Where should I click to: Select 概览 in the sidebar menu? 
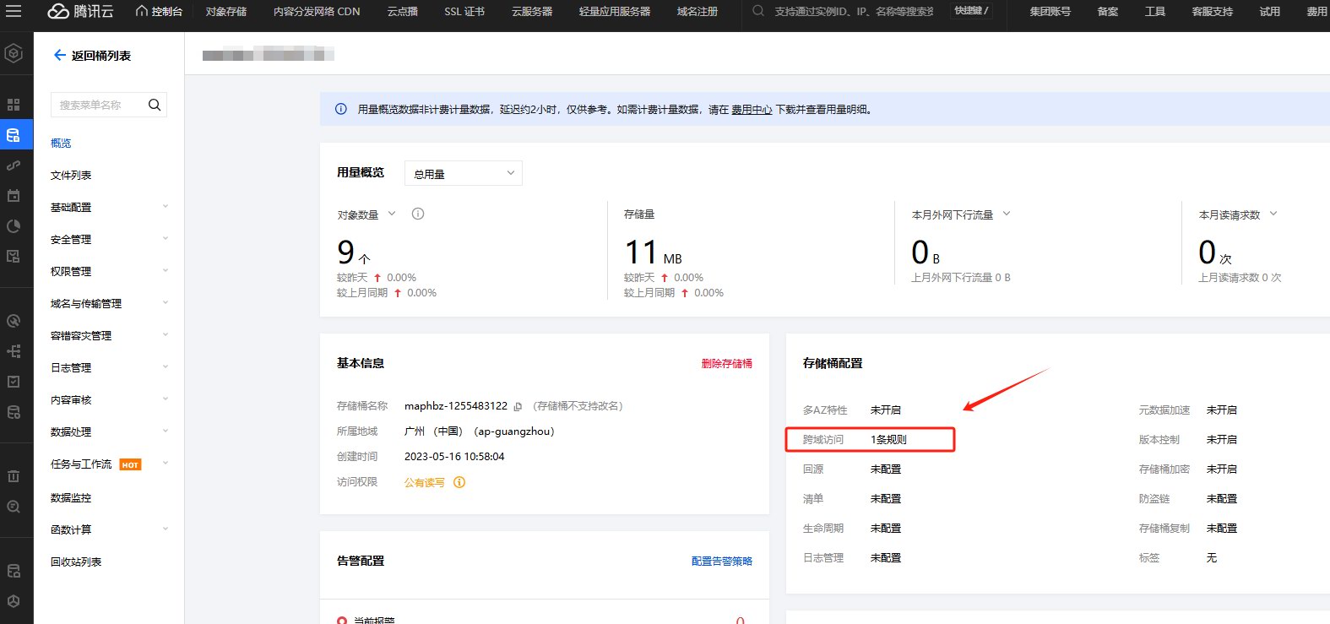click(x=61, y=143)
